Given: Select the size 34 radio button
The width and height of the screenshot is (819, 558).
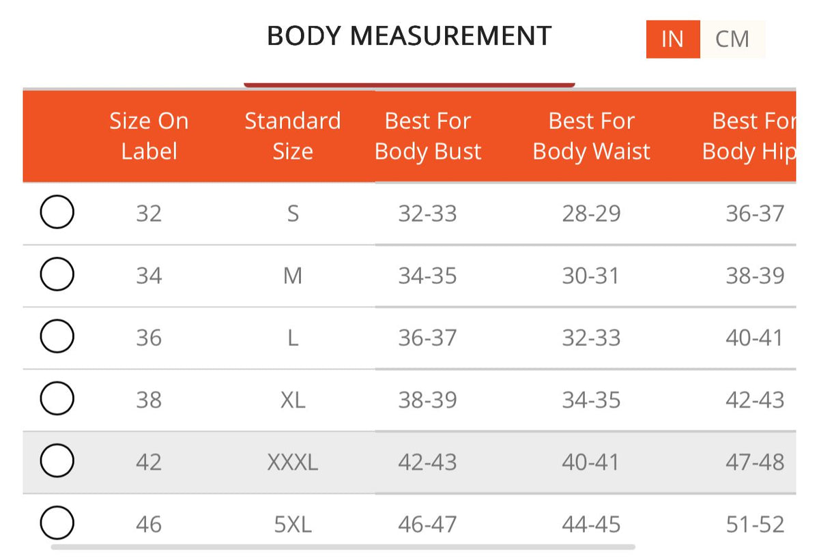Looking at the screenshot, I should pyautogui.click(x=57, y=274).
